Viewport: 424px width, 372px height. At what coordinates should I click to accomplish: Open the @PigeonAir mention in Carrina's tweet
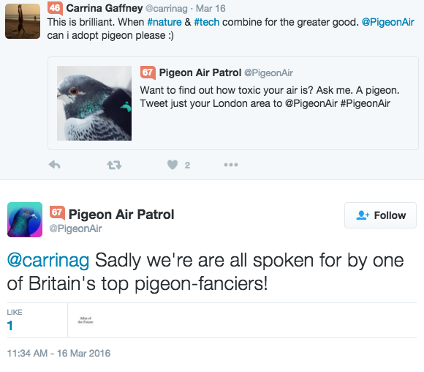(x=387, y=22)
